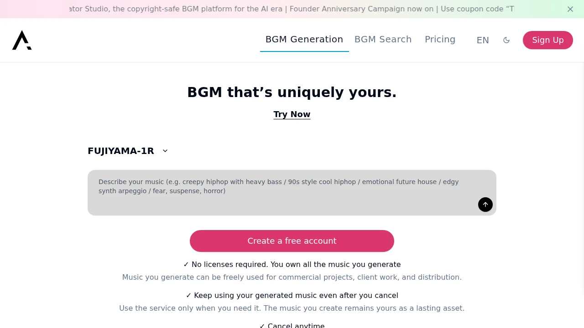The image size is (584, 328).
Task: Go to the Pricing page
Action: pyautogui.click(x=440, y=40)
